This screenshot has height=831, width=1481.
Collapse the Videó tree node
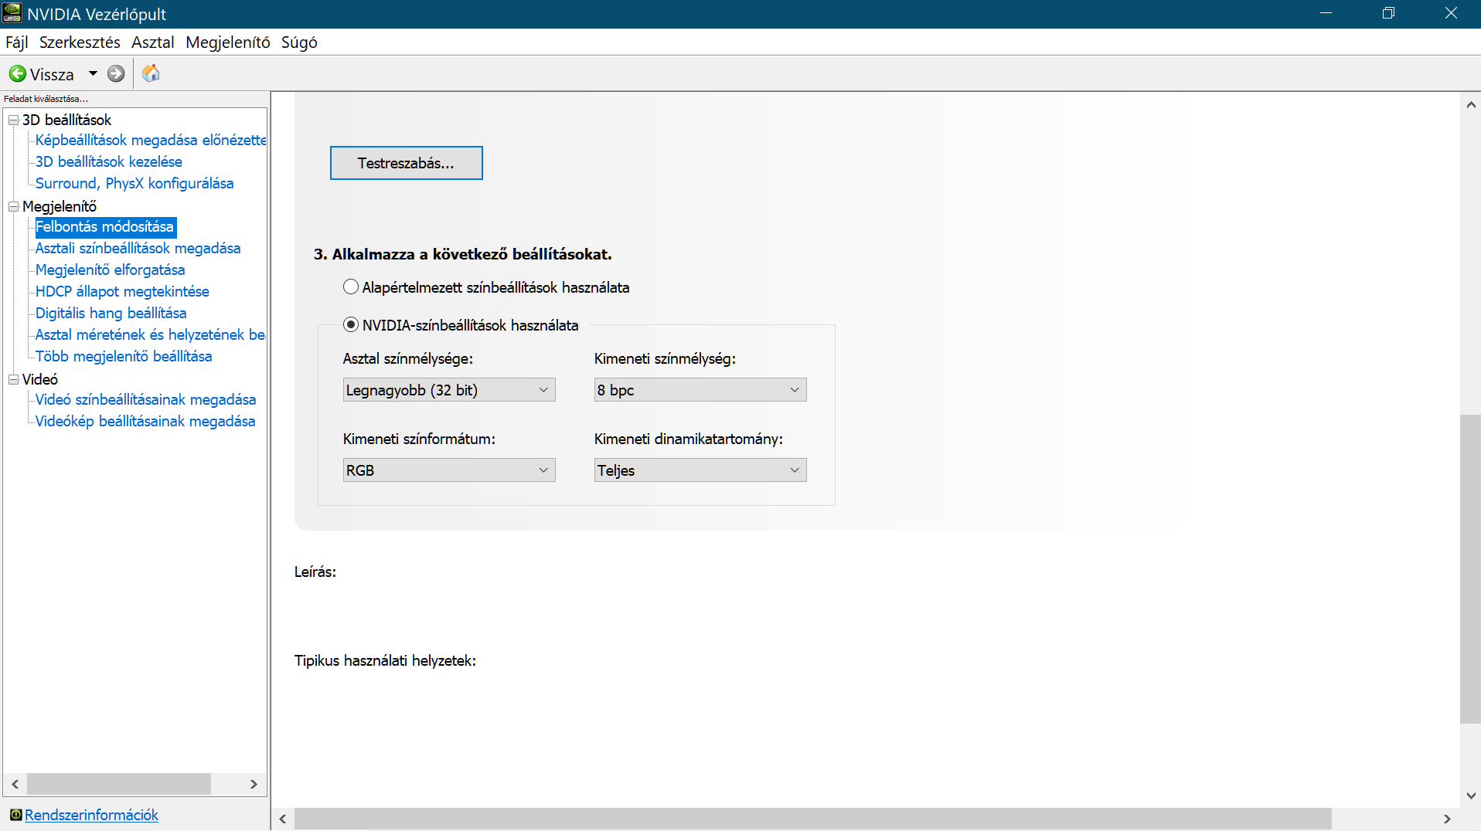[x=13, y=379]
